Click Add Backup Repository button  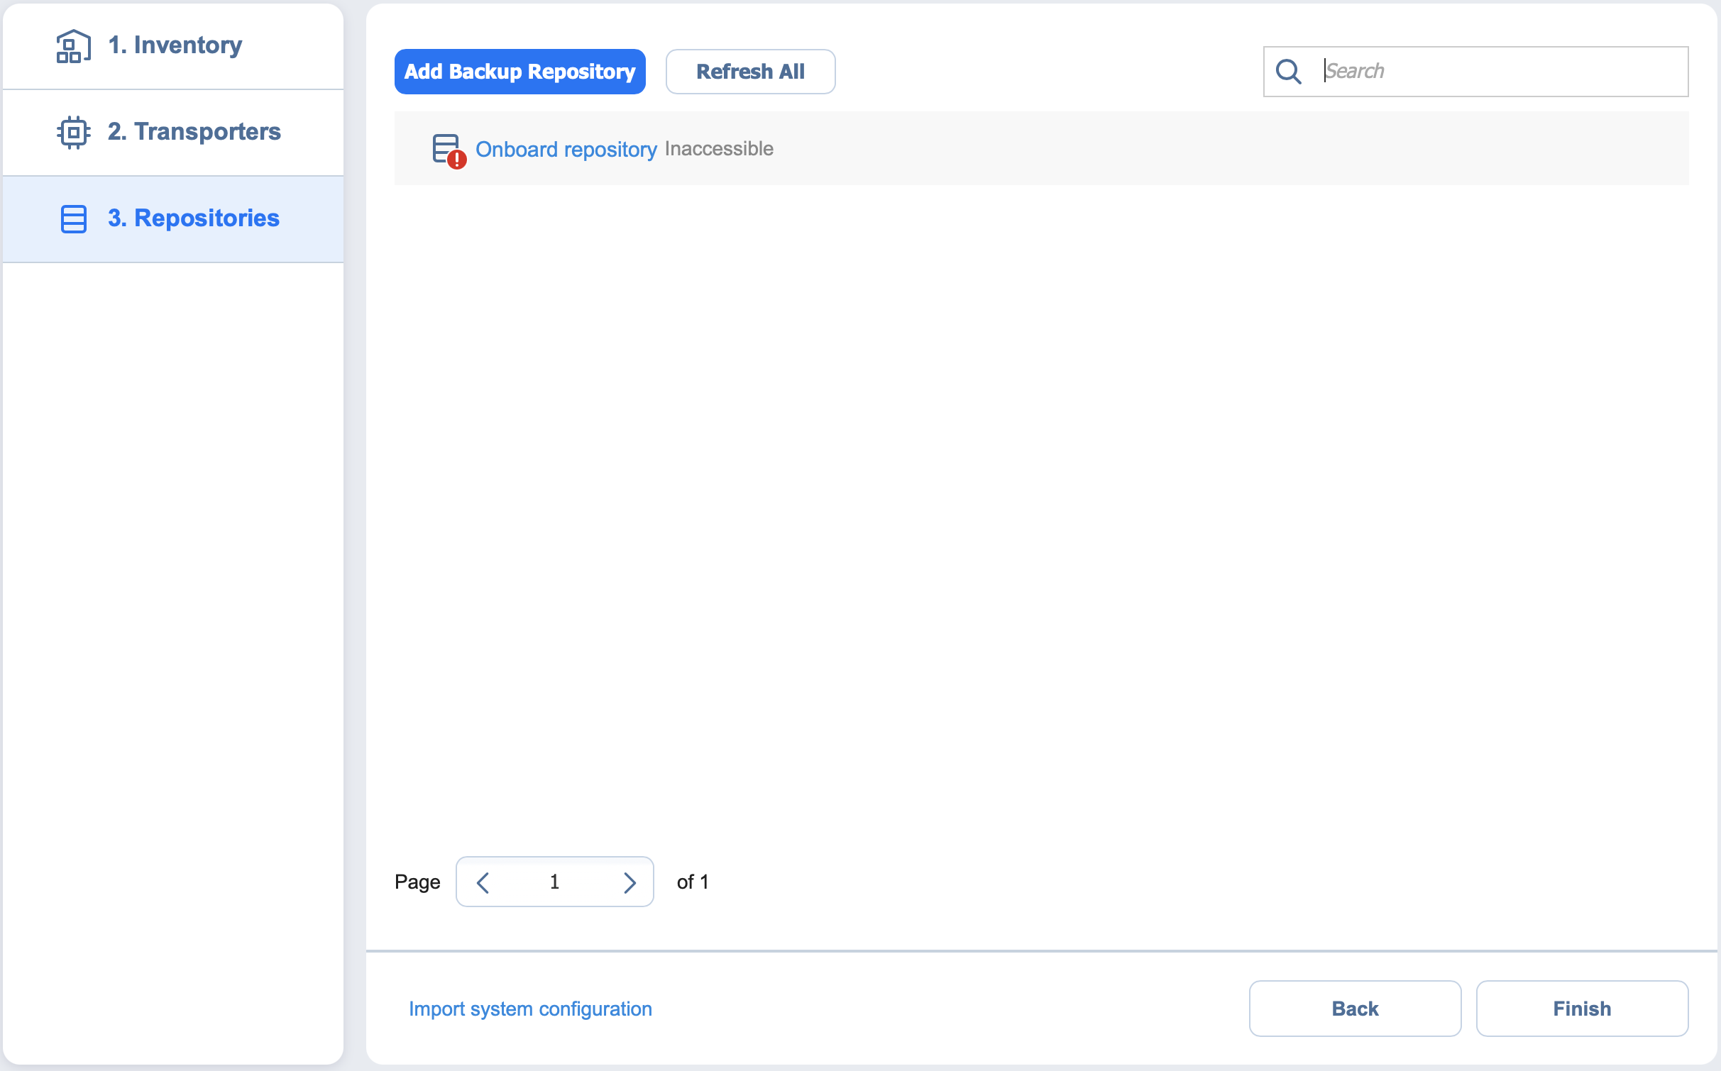click(519, 72)
